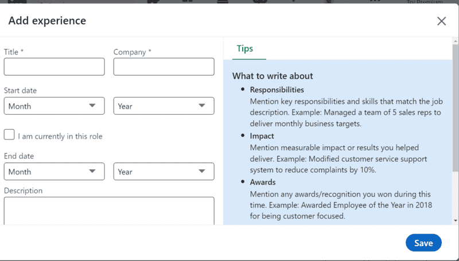Focus the Company text field
The image size is (459, 261).
[x=164, y=67]
